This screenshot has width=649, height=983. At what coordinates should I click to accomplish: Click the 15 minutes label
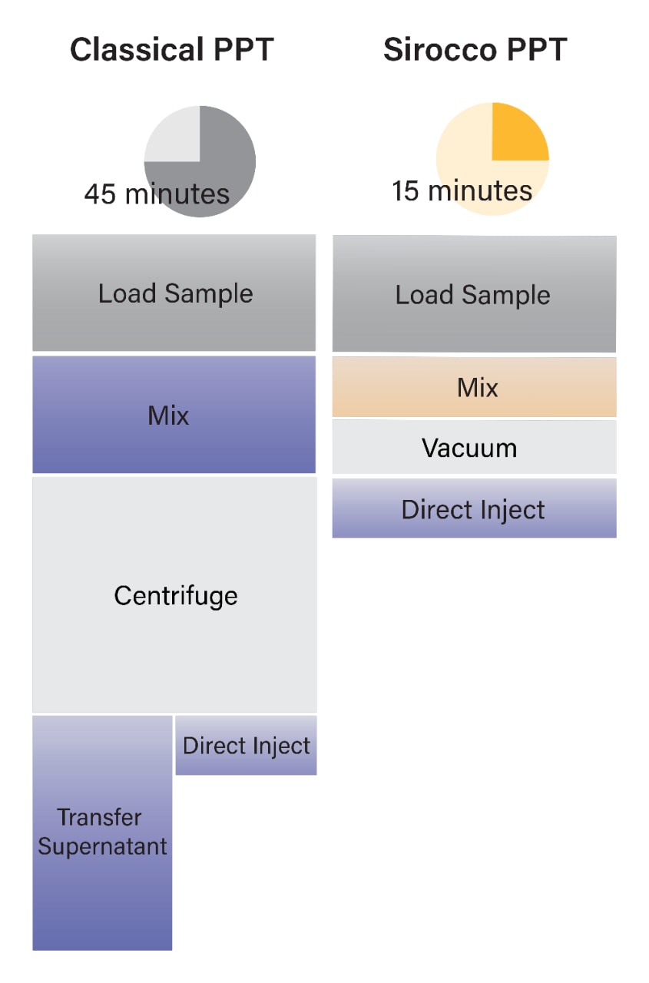coord(462,190)
